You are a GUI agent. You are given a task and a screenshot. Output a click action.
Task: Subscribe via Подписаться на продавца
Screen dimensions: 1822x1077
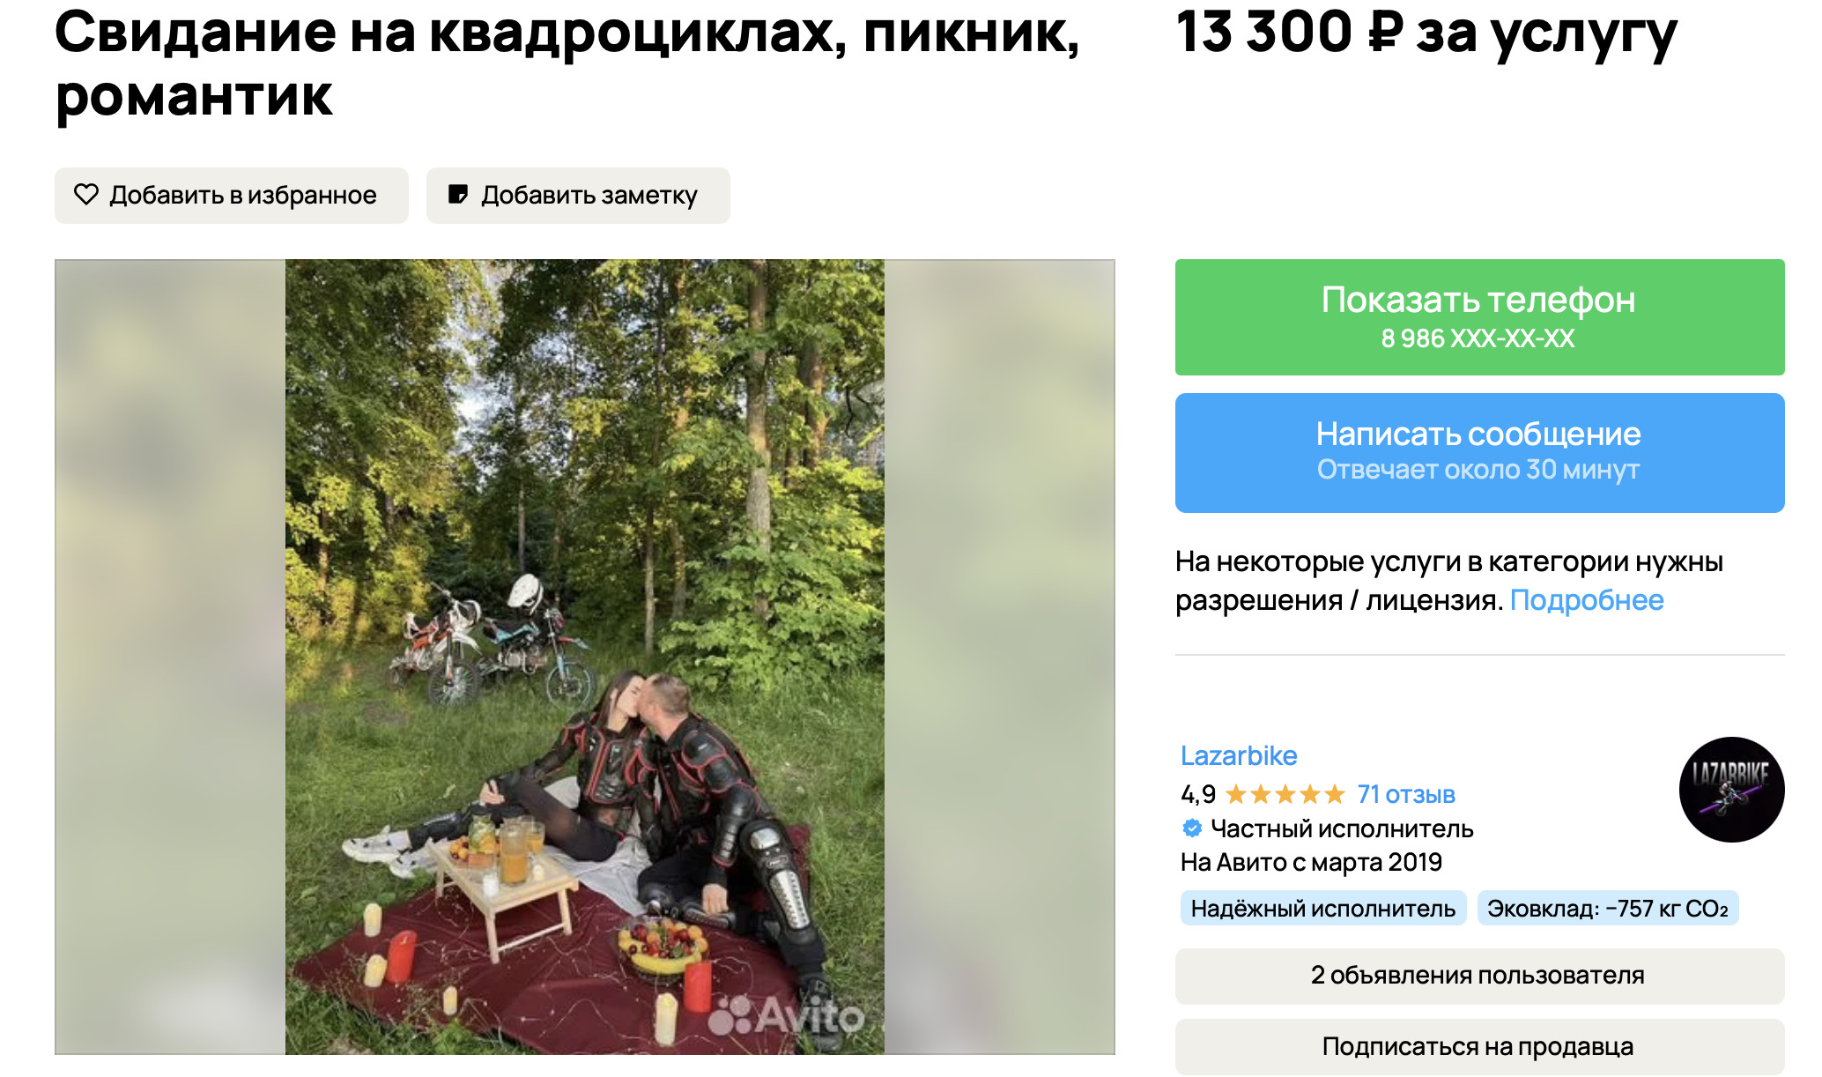coord(1479,1047)
